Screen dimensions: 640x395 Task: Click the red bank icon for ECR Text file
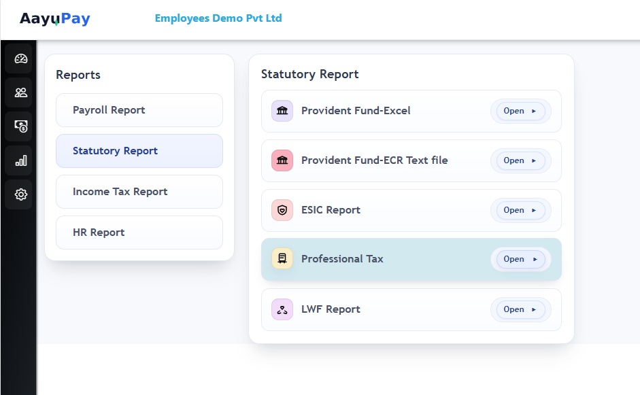pos(282,160)
